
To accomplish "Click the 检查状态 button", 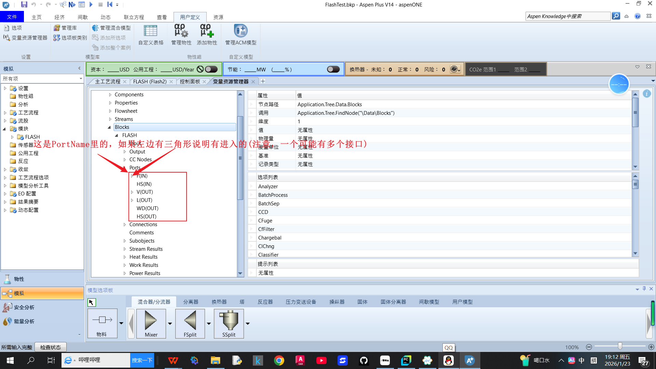I will (x=51, y=347).
